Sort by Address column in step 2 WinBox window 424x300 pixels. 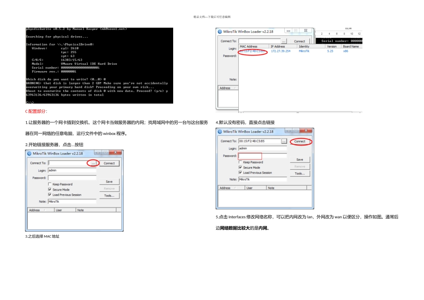pyautogui.click(x=41, y=210)
